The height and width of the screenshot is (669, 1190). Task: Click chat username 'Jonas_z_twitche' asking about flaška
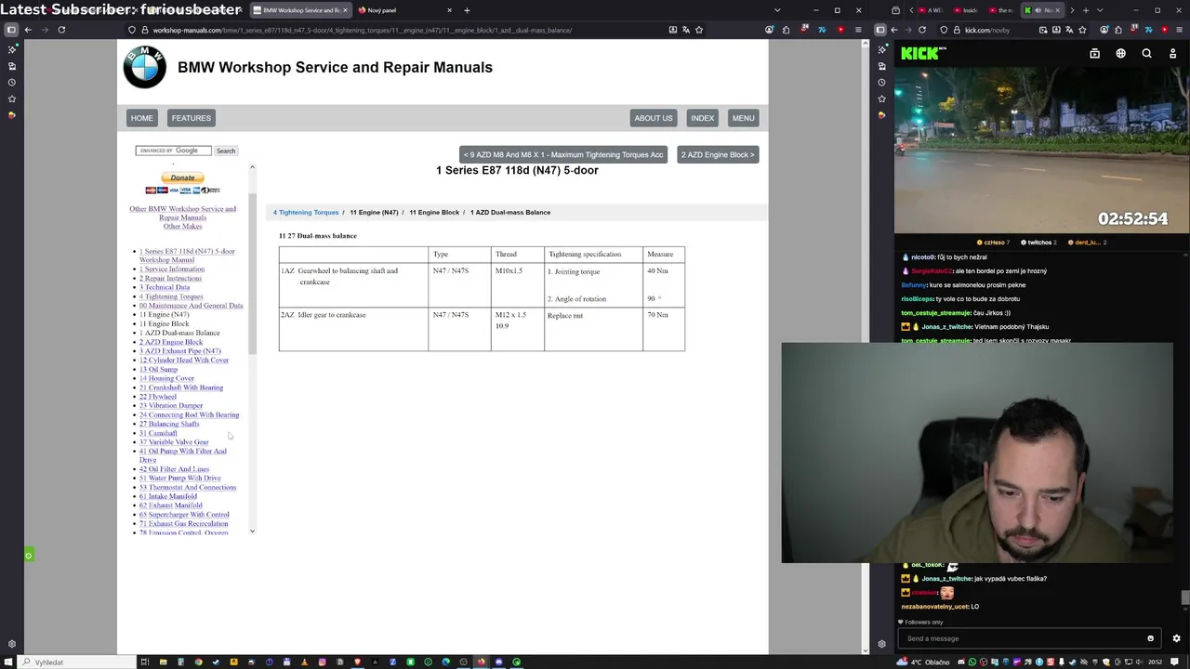[x=946, y=578]
